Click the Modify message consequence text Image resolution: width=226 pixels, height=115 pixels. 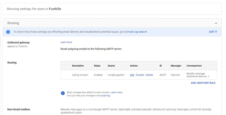[x=195, y=74]
